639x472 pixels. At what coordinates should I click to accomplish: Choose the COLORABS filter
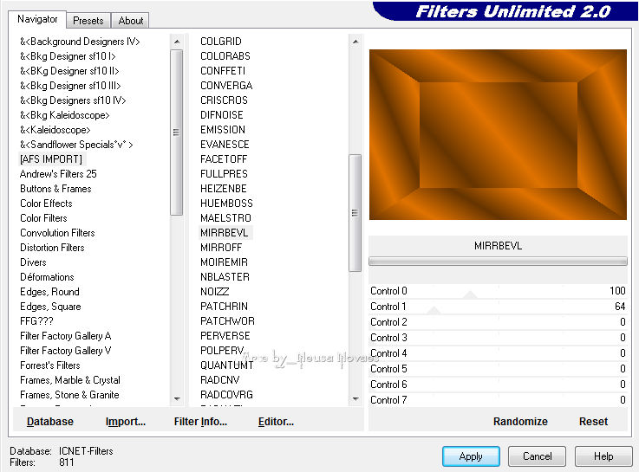(225, 56)
